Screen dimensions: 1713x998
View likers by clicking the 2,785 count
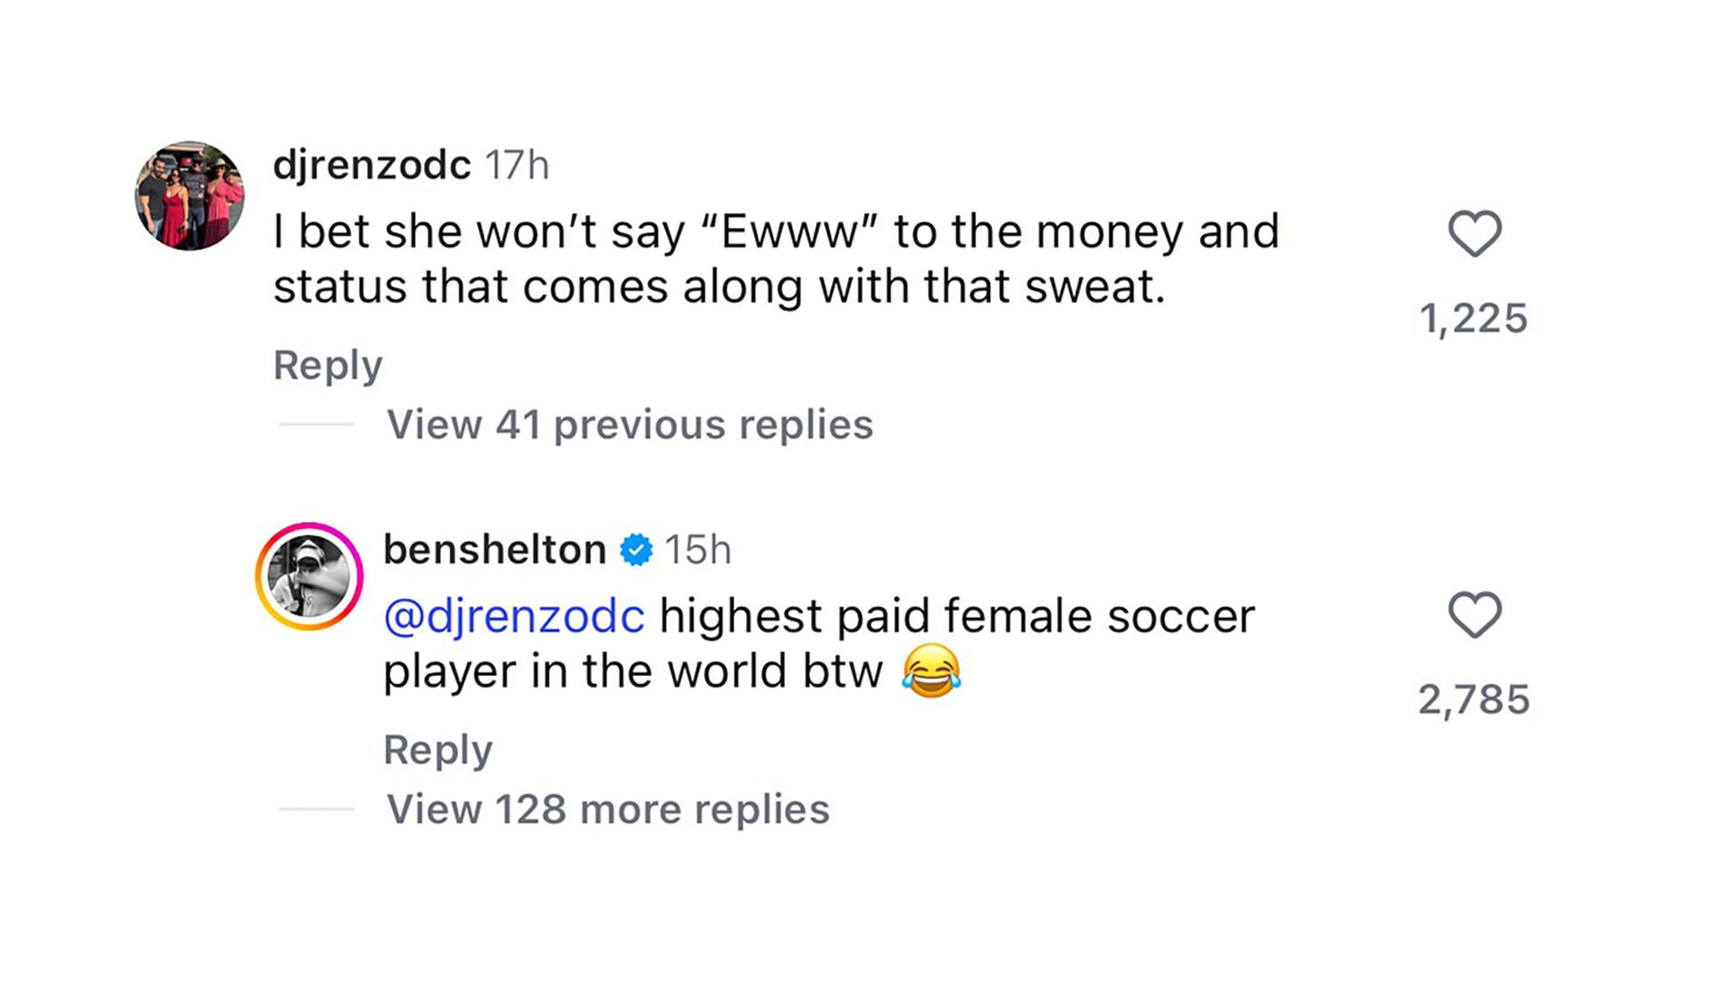click(x=1477, y=699)
